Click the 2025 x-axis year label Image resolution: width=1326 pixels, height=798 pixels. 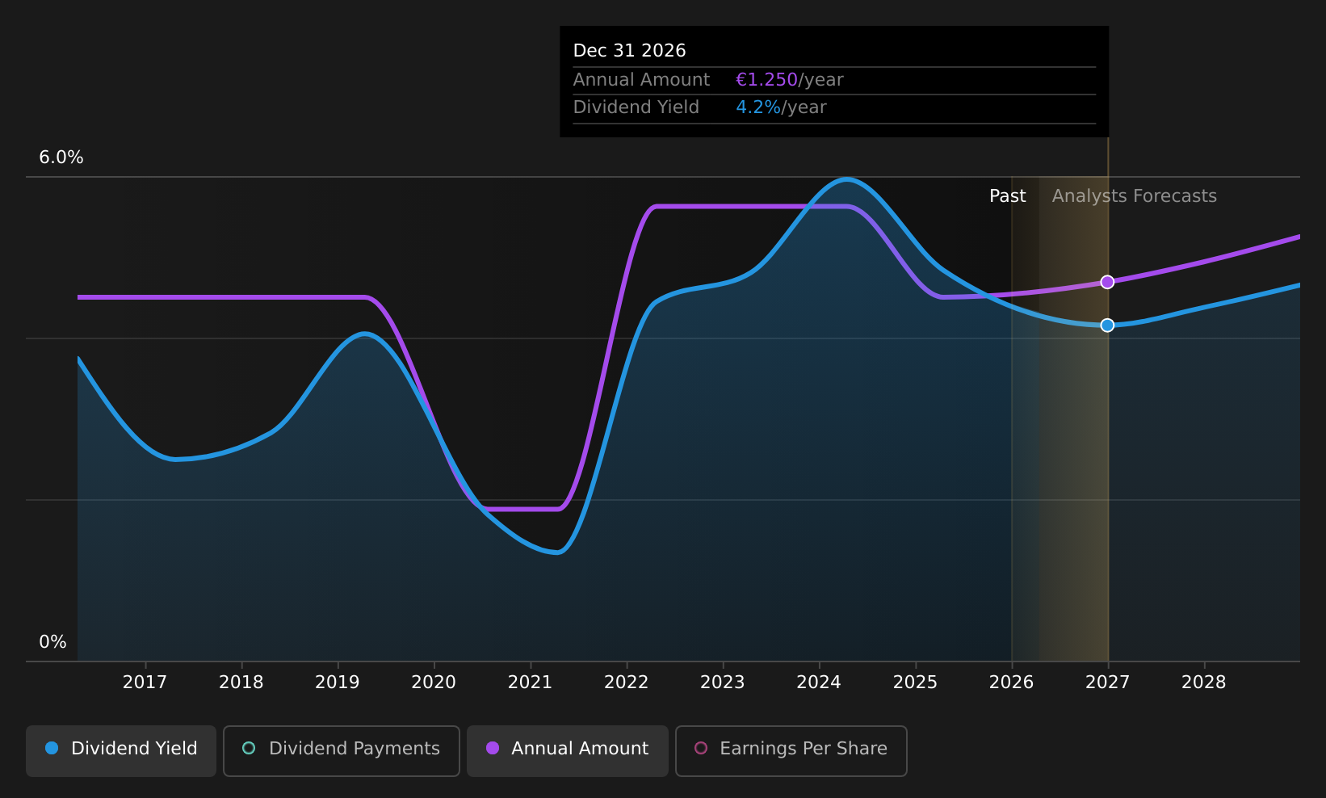(915, 682)
